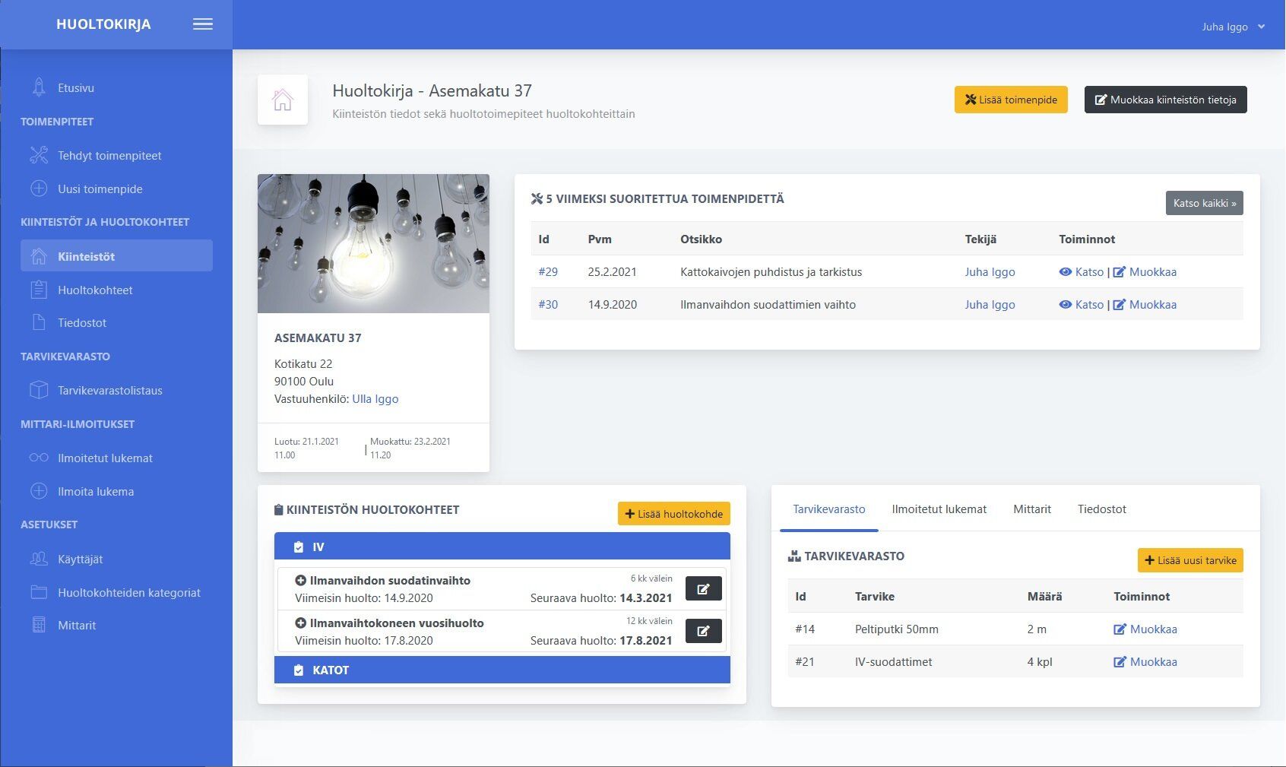Viewport: 1286px width, 767px height.
Task: Click the box icon beside Tarvikevarastolistaus
Action: [x=39, y=390]
